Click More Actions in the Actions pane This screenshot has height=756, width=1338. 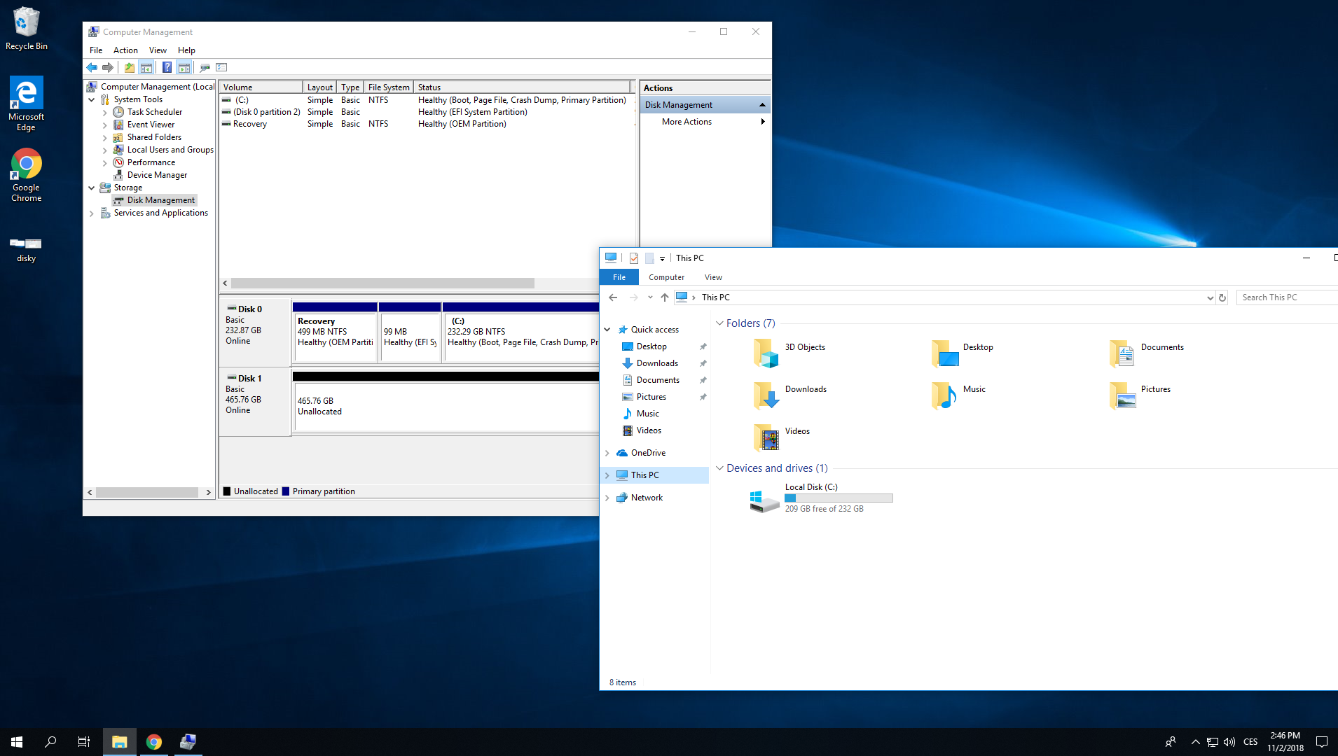point(687,122)
